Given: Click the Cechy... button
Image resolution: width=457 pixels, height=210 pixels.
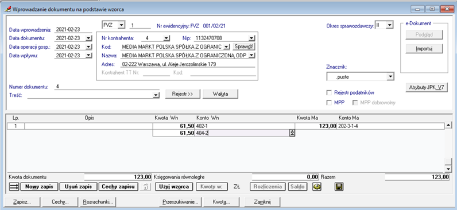Looking at the screenshot, I should click(x=60, y=201).
